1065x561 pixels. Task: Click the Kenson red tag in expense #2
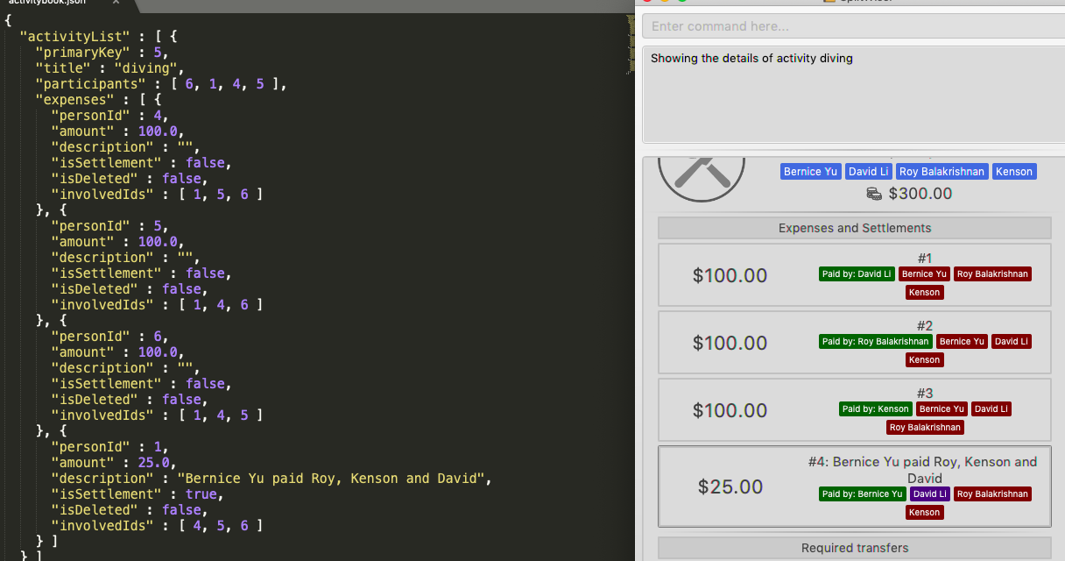pyautogui.click(x=924, y=360)
